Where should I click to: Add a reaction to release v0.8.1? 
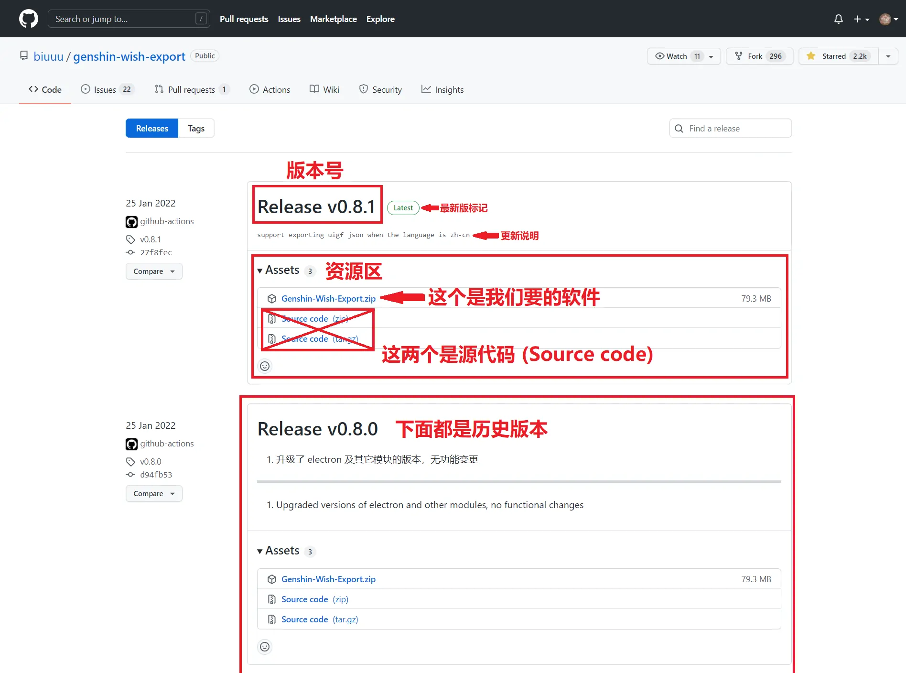pyautogui.click(x=265, y=366)
